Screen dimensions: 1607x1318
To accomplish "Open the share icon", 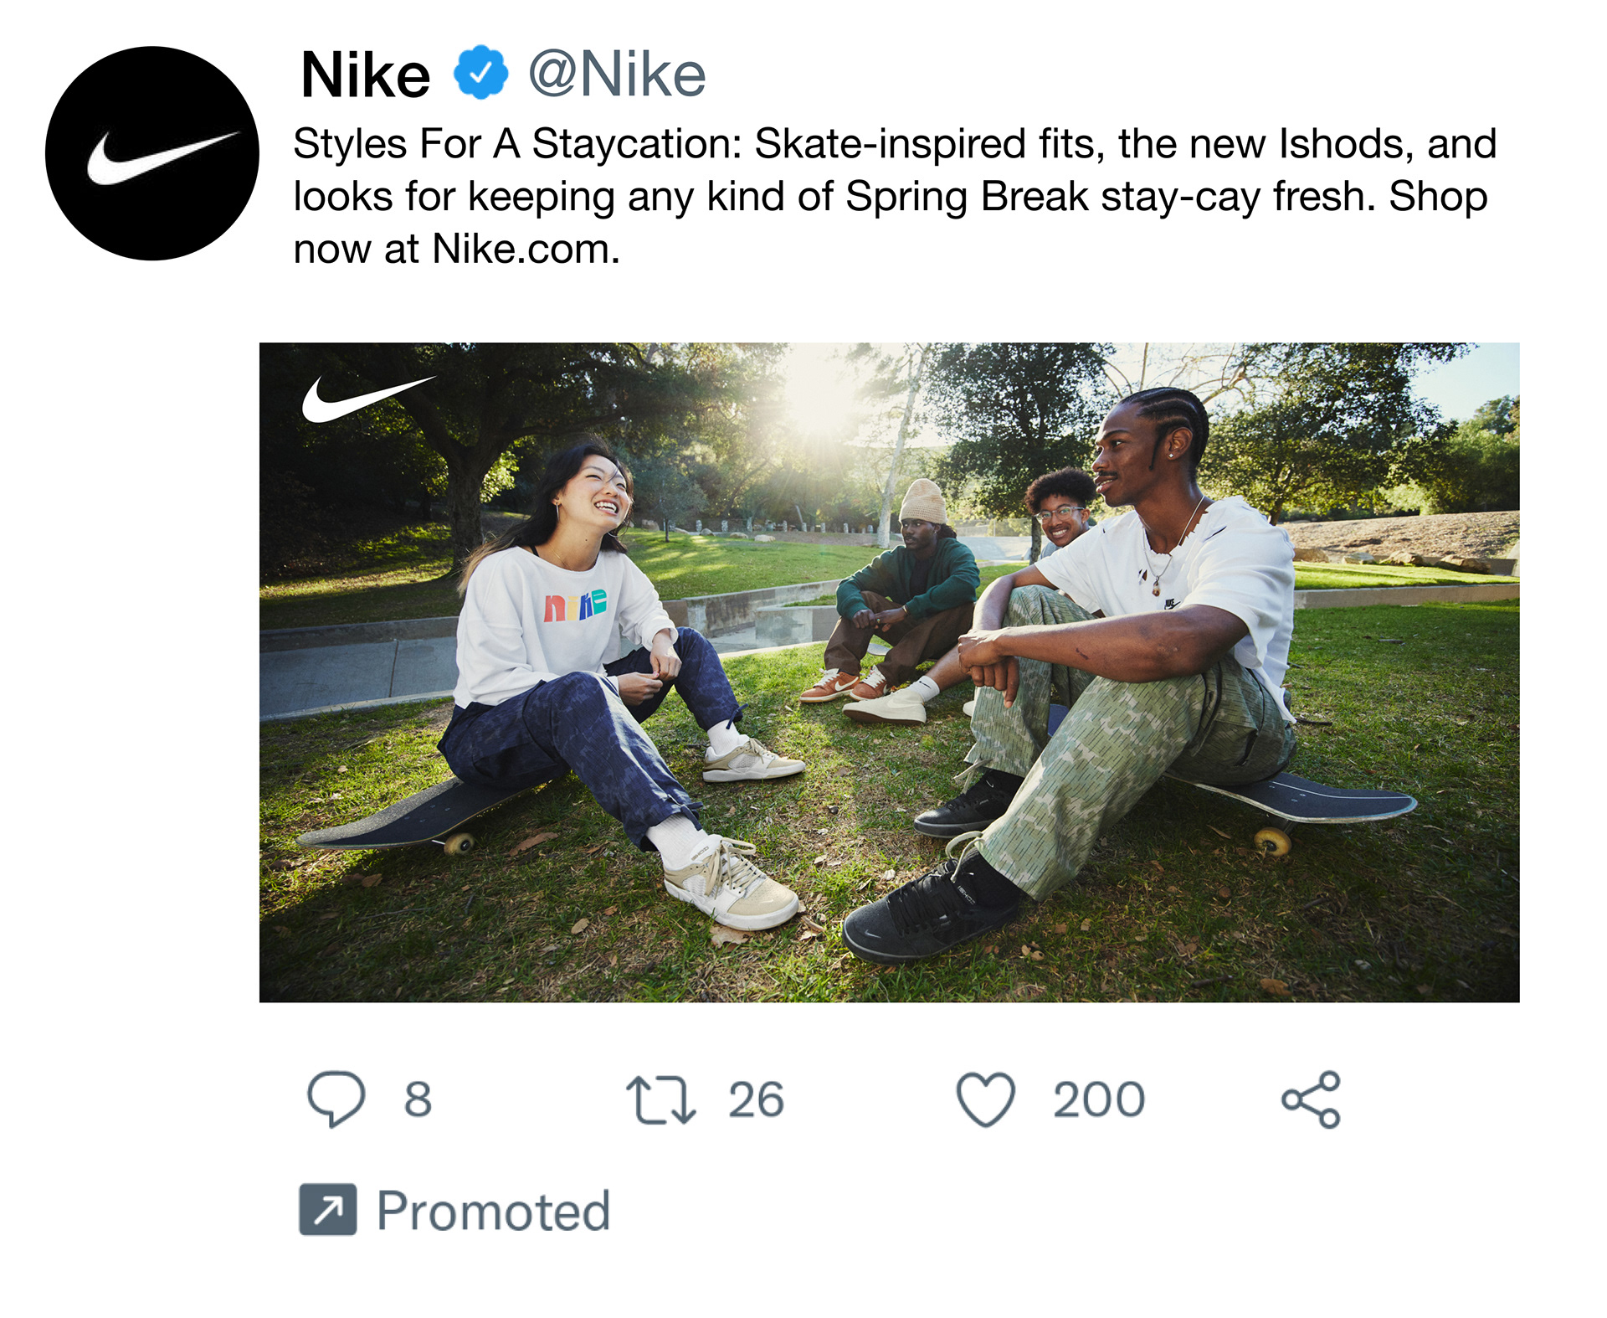I will pos(1311,1099).
